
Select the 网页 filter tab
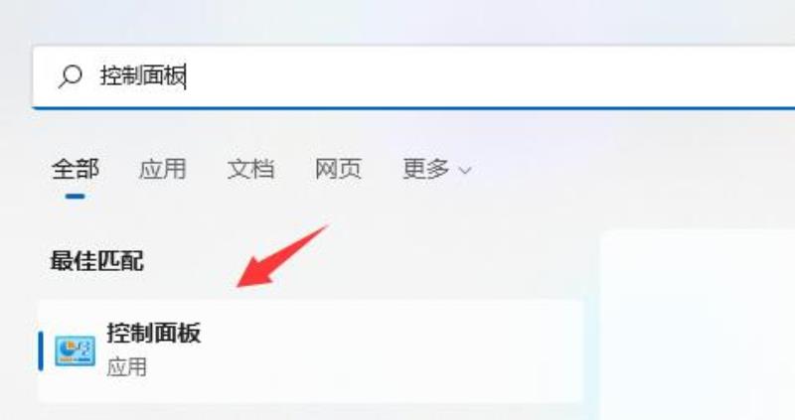point(338,169)
